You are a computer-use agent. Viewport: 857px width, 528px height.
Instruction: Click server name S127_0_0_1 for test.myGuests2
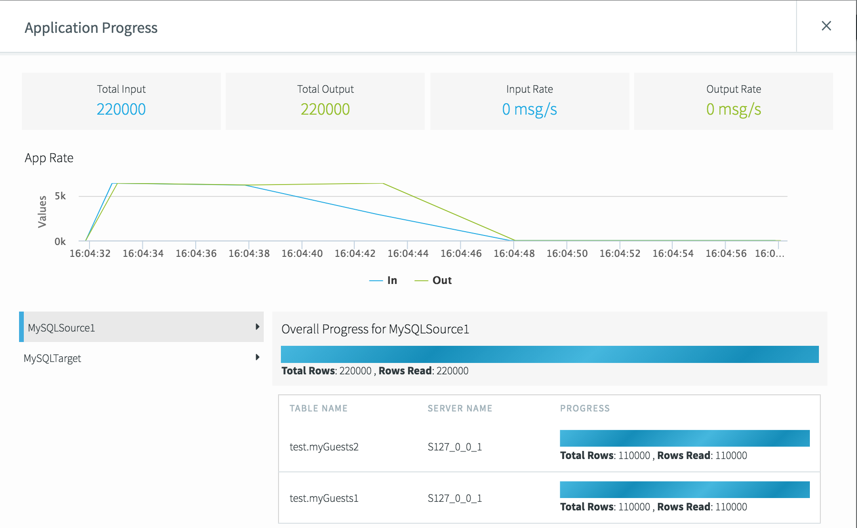(454, 447)
